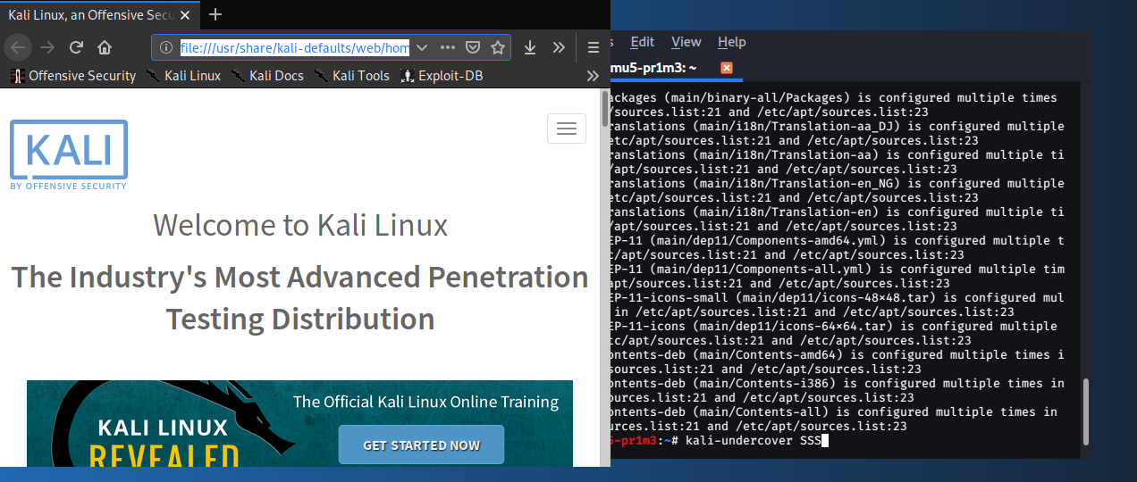Go to Firefox home page icon
The image size is (1137, 482).
(105, 47)
